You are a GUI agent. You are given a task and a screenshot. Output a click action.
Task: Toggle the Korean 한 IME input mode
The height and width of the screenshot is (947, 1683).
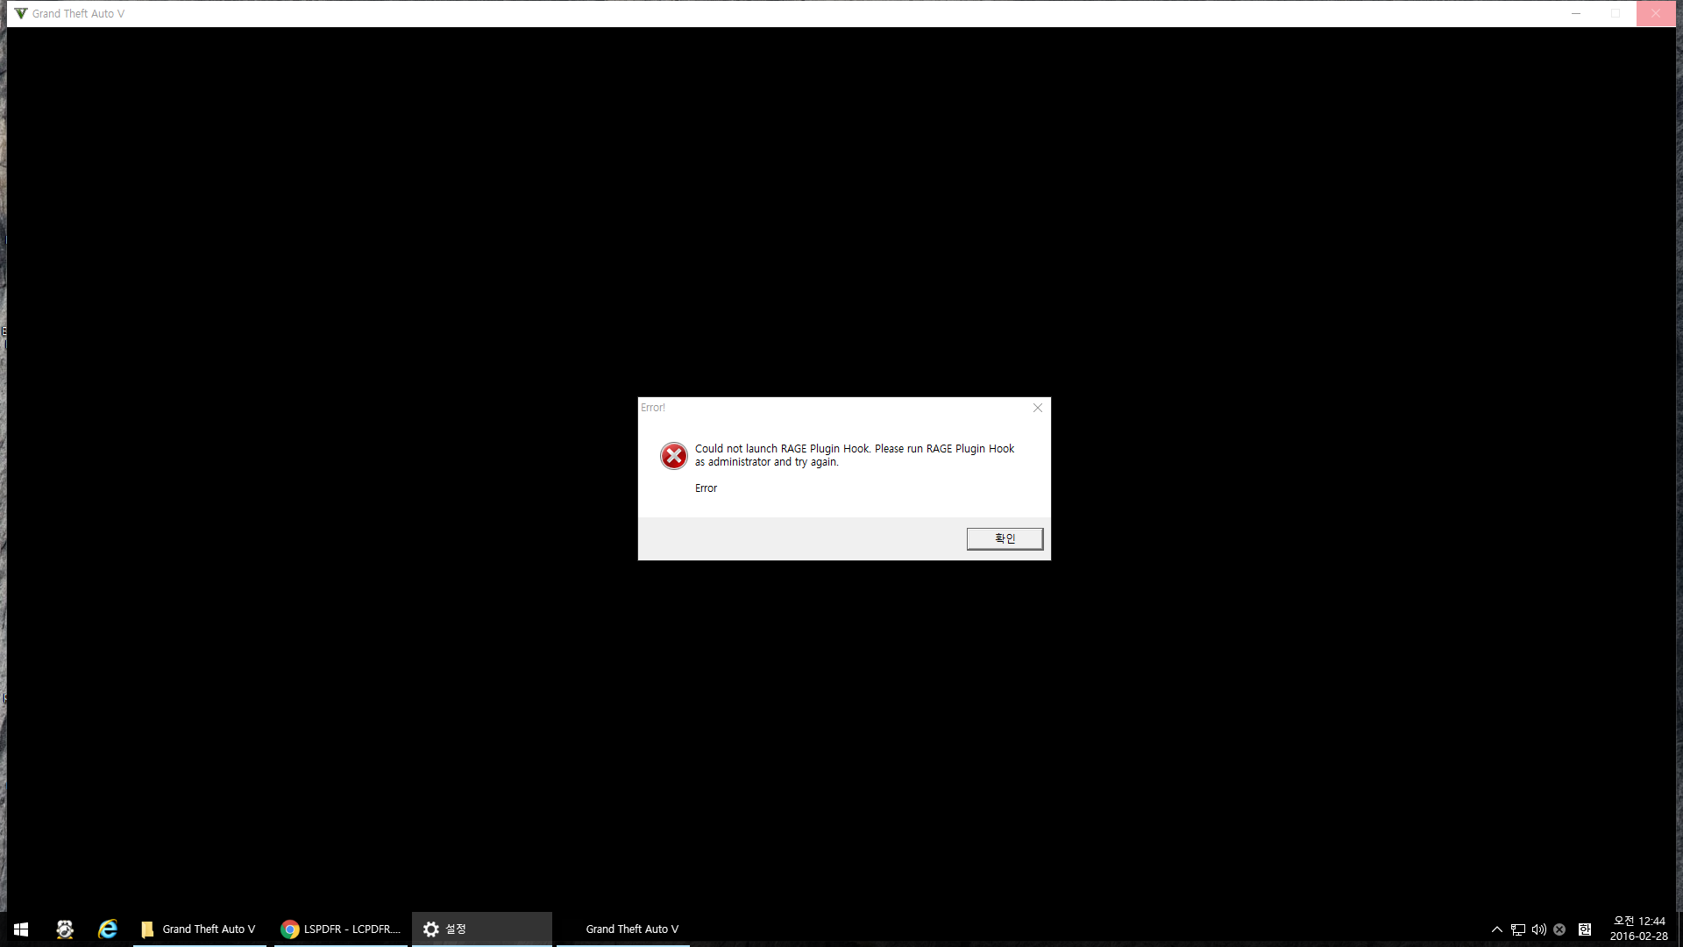point(1585,929)
